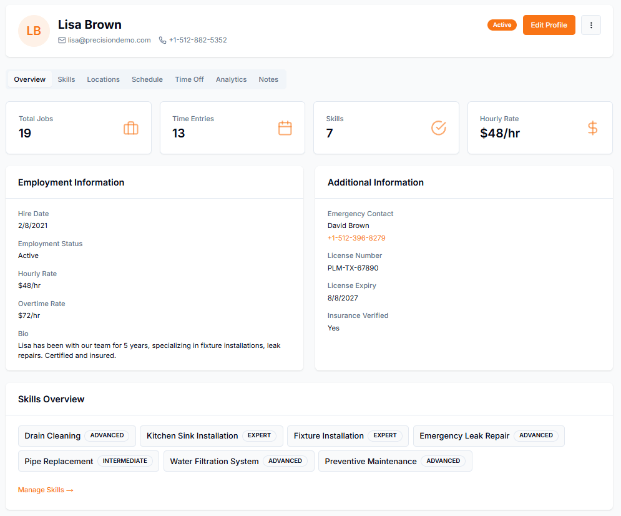Click the Active status badge in header
The width and height of the screenshot is (621, 516).
(502, 24)
